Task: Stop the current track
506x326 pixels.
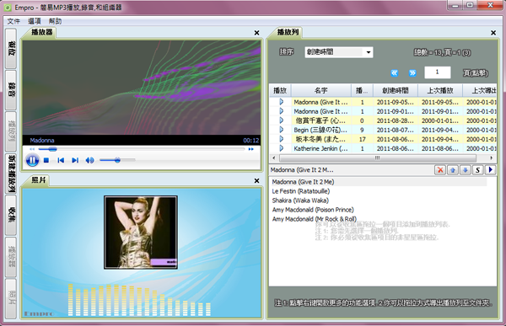Action: click(x=46, y=160)
